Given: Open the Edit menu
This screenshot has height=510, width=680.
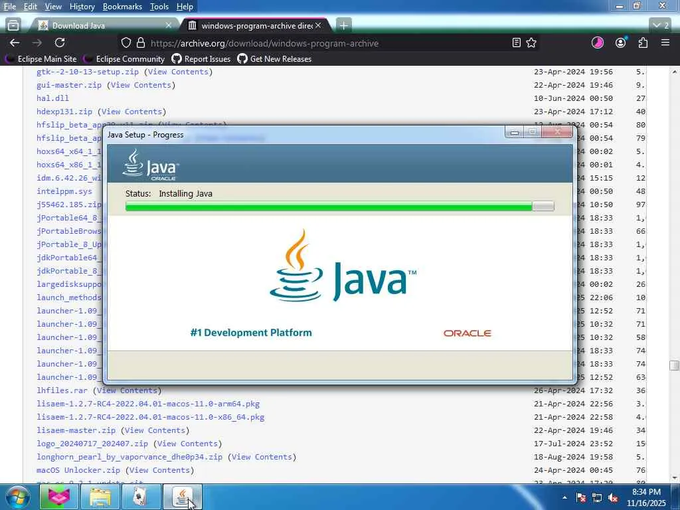Looking at the screenshot, I should click(30, 7).
